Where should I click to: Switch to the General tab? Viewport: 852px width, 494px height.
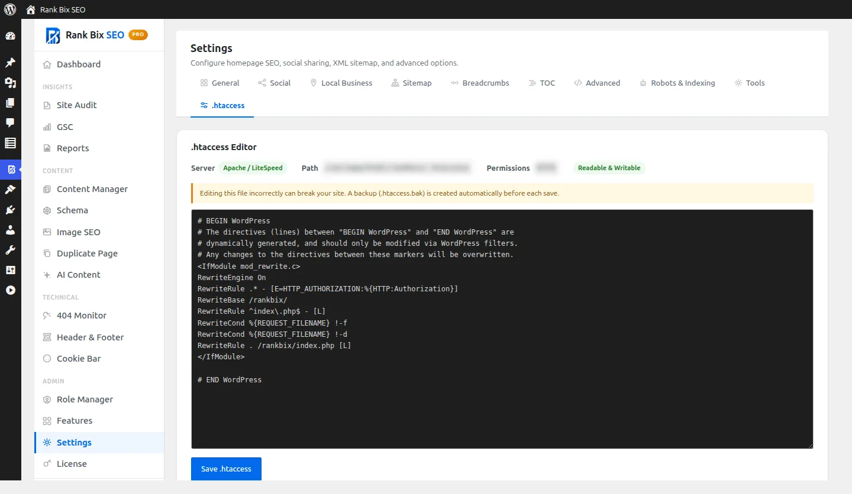220,83
